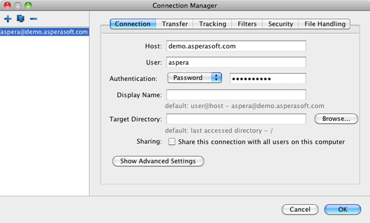Click the default last accessed directory text

point(219,130)
